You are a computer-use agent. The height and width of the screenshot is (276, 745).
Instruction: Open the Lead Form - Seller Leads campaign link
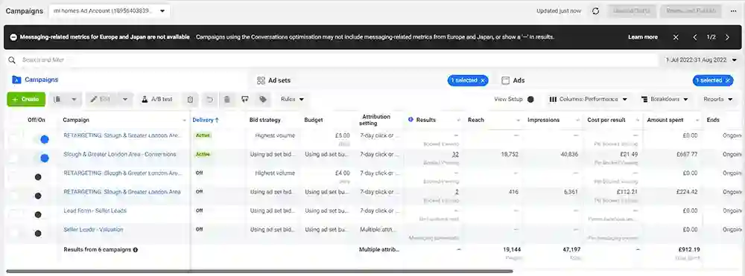click(x=95, y=211)
